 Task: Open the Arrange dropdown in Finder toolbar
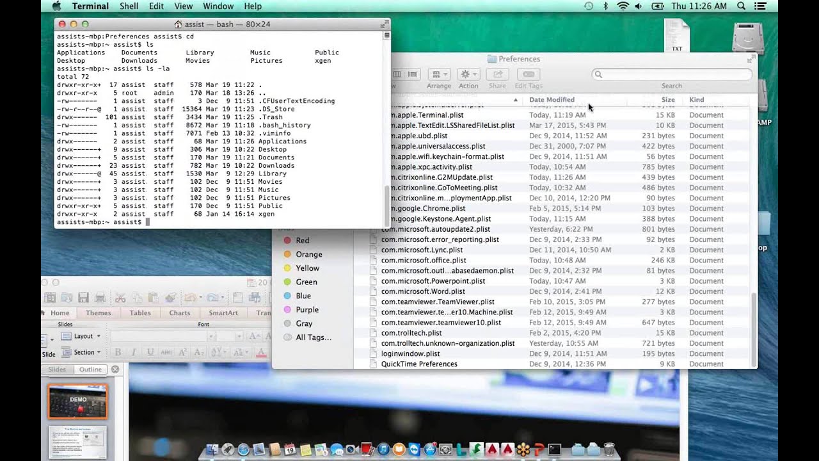click(439, 74)
